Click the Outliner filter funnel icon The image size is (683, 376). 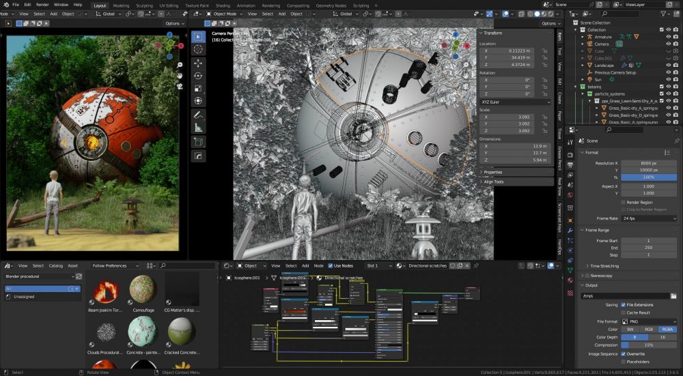click(x=664, y=14)
